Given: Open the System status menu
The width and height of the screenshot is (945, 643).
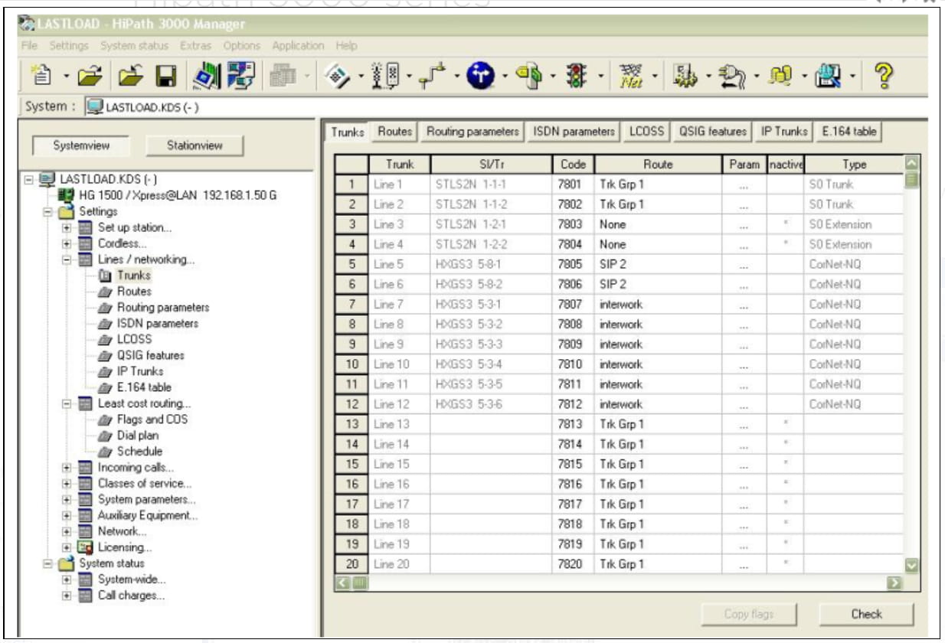Looking at the screenshot, I should point(134,46).
